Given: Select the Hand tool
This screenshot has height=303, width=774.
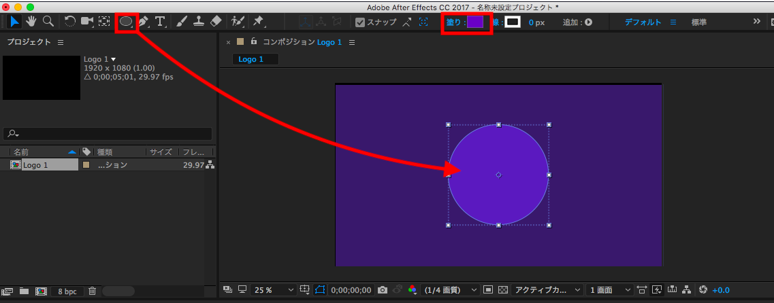Looking at the screenshot, I should point(31,22).
